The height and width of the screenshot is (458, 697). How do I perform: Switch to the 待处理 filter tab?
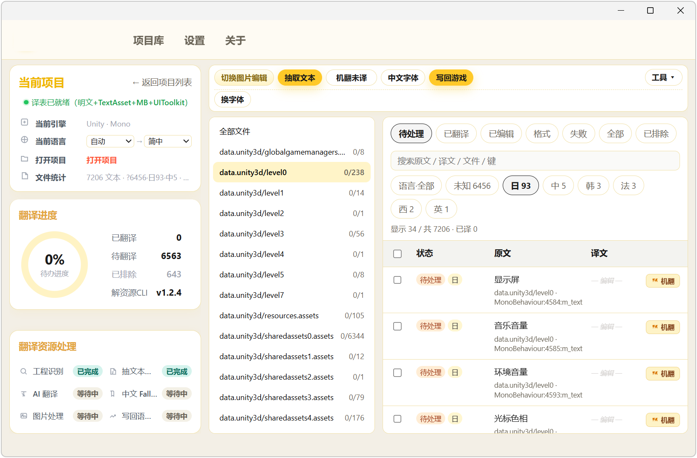[411, 134]
